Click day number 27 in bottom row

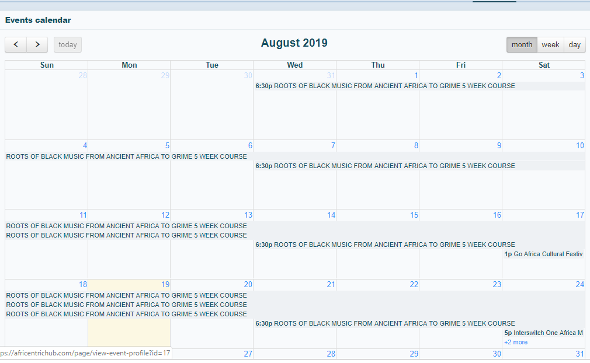pyautogui.click(x=248, y=354)
